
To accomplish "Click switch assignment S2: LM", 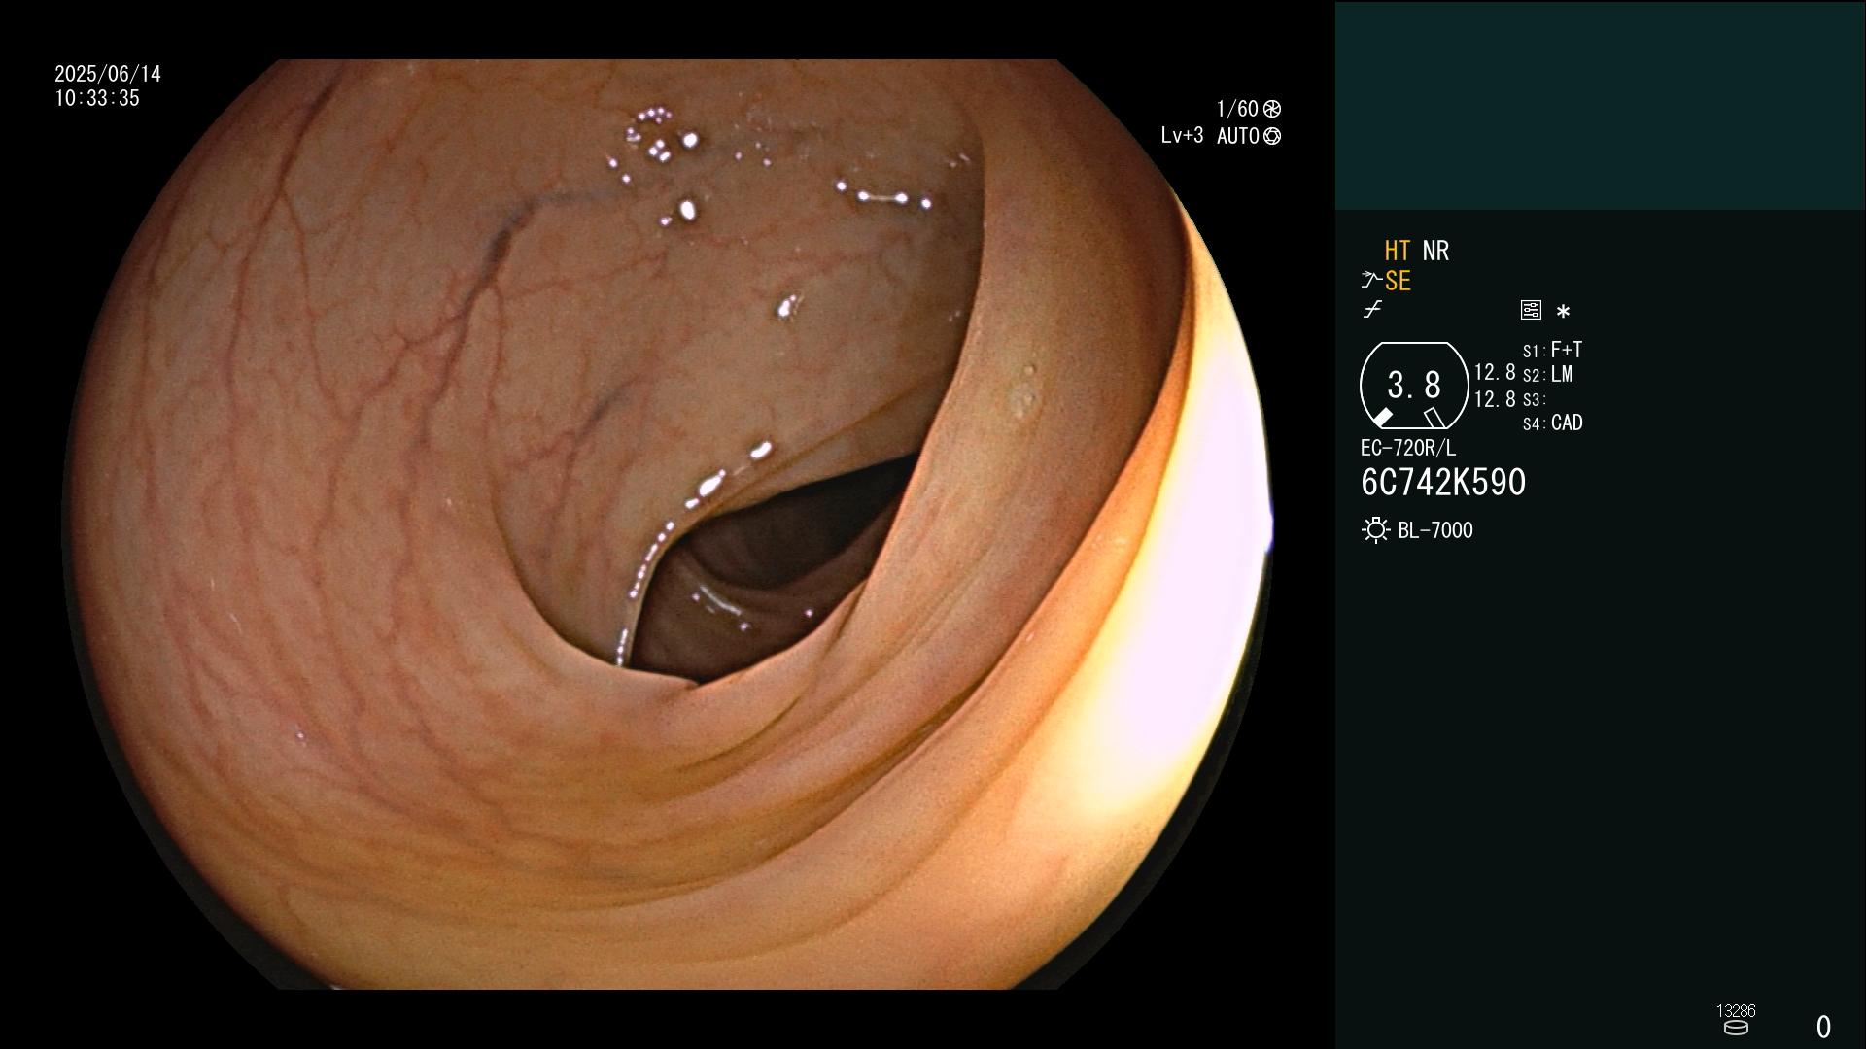I will 1547,375.
